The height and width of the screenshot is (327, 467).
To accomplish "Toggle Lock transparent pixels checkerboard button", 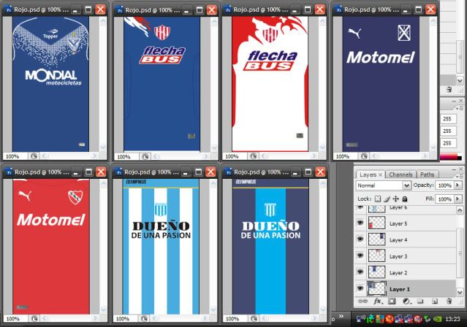I will (x=378, y=199).
